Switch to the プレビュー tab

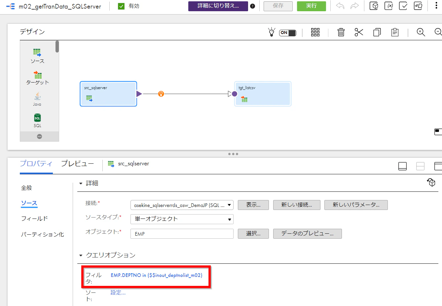pos(78,163)
